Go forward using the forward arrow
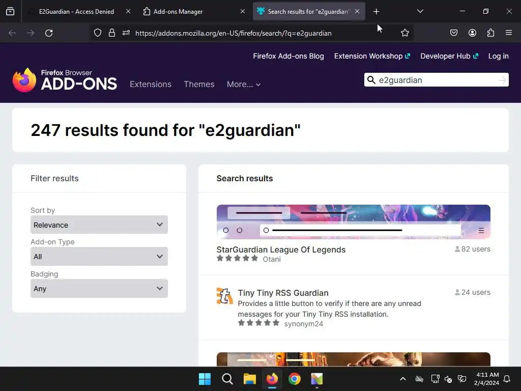The height and width of the screenshot is (391, 521). click(31, 33)
